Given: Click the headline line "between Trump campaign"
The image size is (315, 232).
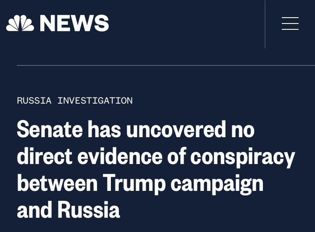Looking at the screenshot, I should (140, 184).
